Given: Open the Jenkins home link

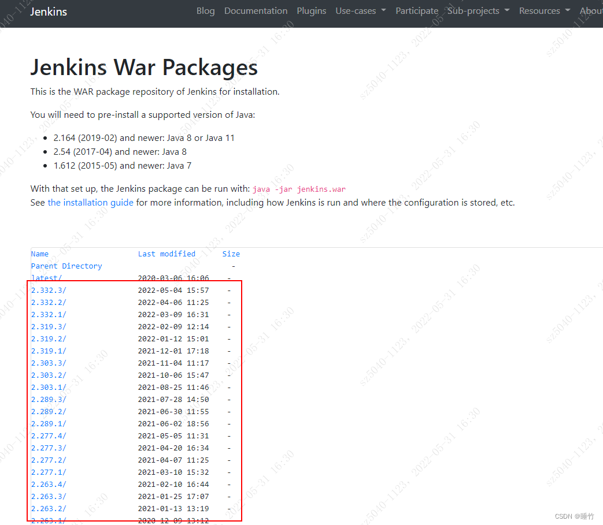Looking at the screenshot, I should pos(49,12).
